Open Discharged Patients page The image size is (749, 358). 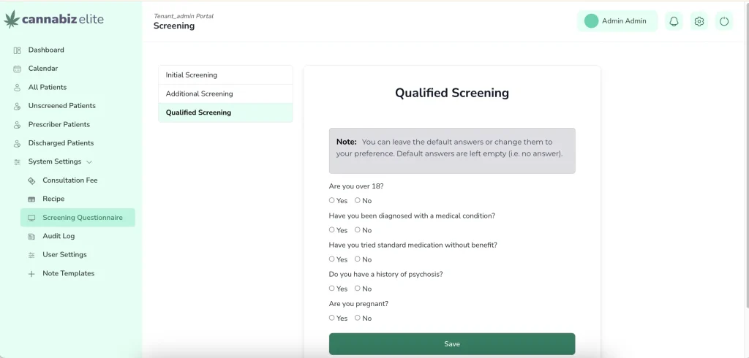(x=61, y=142)
